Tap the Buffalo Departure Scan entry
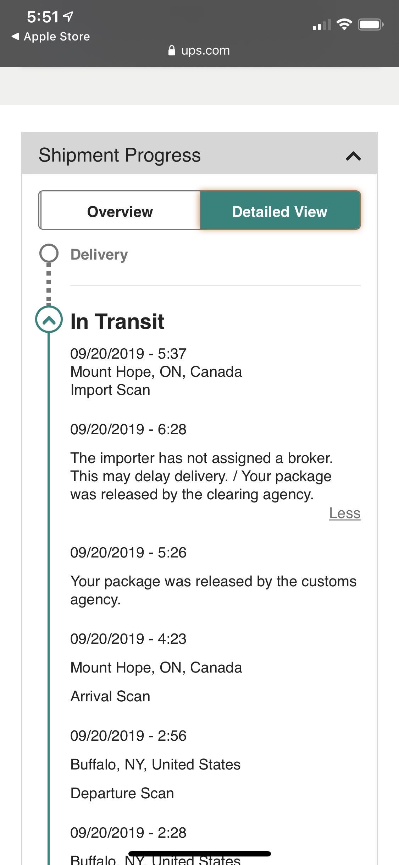Viewport: 399px width, 865px height. 155,765
